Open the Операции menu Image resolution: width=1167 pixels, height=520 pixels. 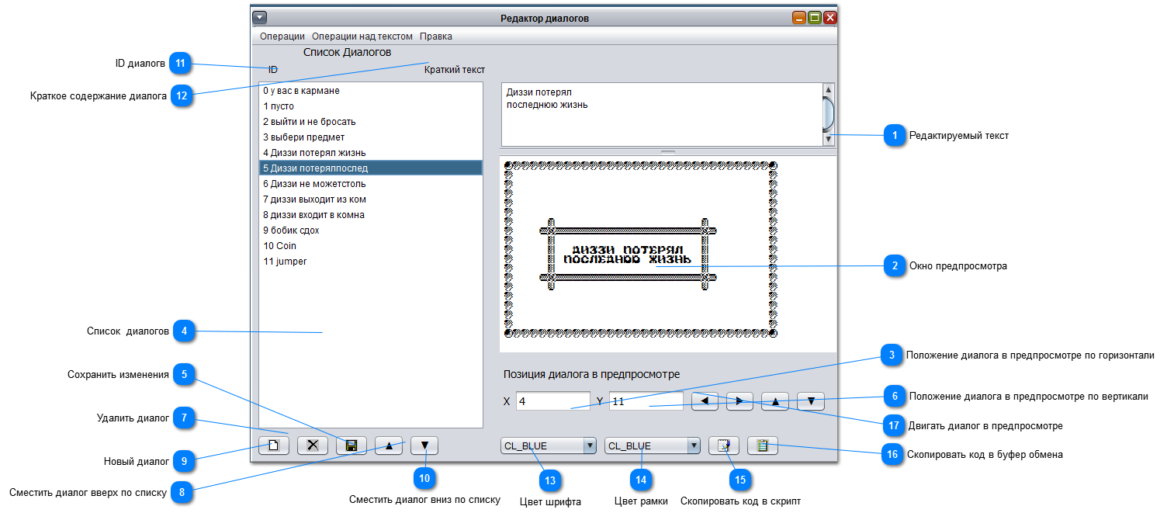(x=282, y=36)
